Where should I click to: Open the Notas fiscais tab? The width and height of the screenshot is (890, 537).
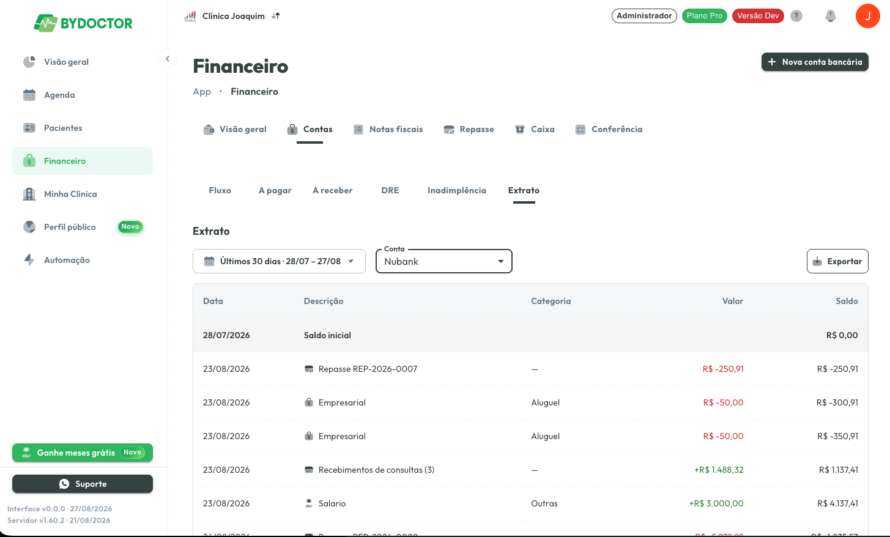(388, 130)
